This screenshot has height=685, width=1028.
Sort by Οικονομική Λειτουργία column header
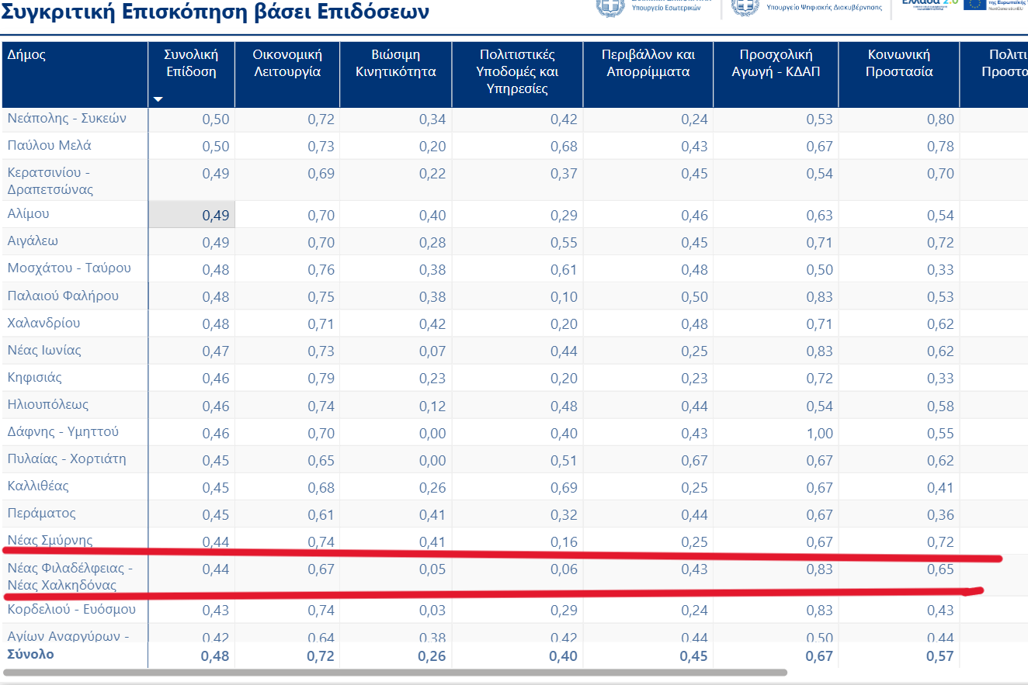[x=287, y=63]
